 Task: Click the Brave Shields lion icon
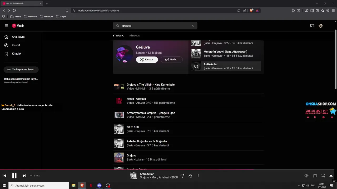[251, 10]
